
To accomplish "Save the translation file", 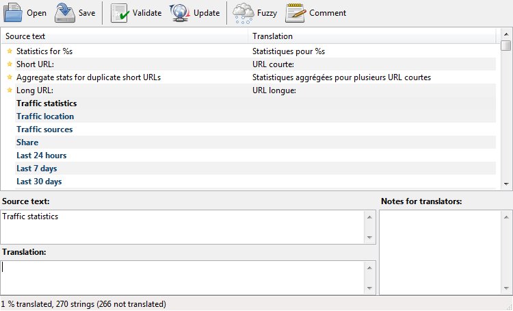I will (75, 12).
